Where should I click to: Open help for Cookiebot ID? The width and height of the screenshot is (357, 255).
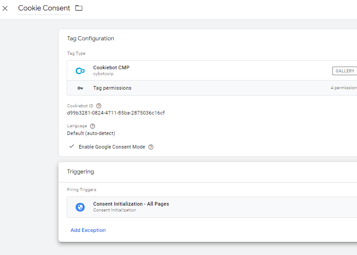point(99,106)
